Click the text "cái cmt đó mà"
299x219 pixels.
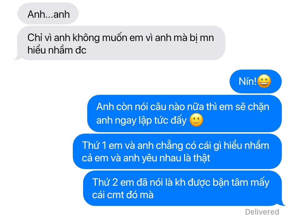(x=123, y=195)
